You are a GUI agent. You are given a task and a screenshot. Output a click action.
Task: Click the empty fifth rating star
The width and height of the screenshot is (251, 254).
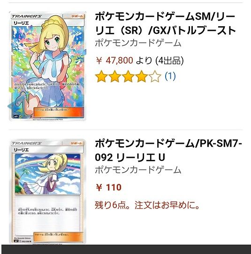(x=155, y=76)
